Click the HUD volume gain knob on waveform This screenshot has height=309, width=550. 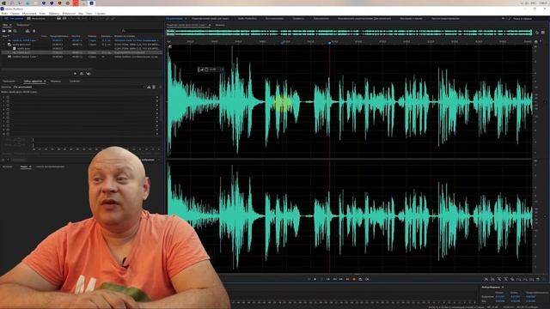[x=206, y=70]
